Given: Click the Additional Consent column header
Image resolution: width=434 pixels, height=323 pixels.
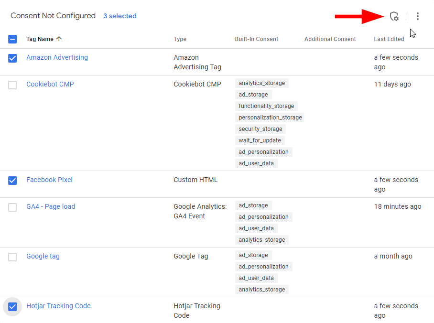Looking at the screenshot, I should (x=330, y=39).
